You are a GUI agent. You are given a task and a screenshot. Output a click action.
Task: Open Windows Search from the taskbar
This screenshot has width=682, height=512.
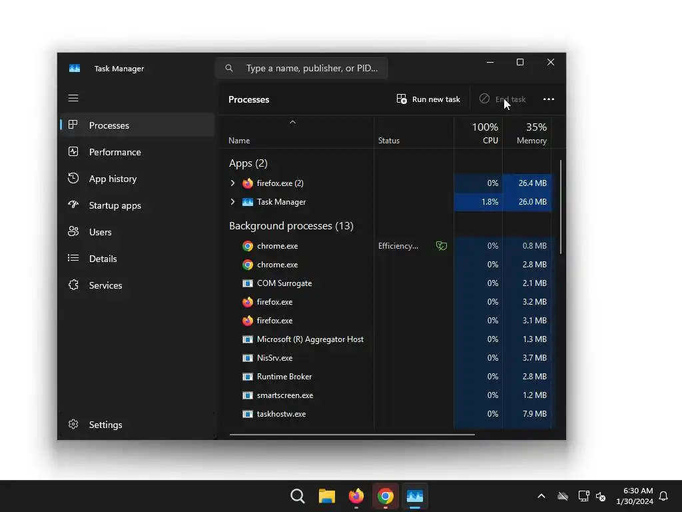pos(298,496)
